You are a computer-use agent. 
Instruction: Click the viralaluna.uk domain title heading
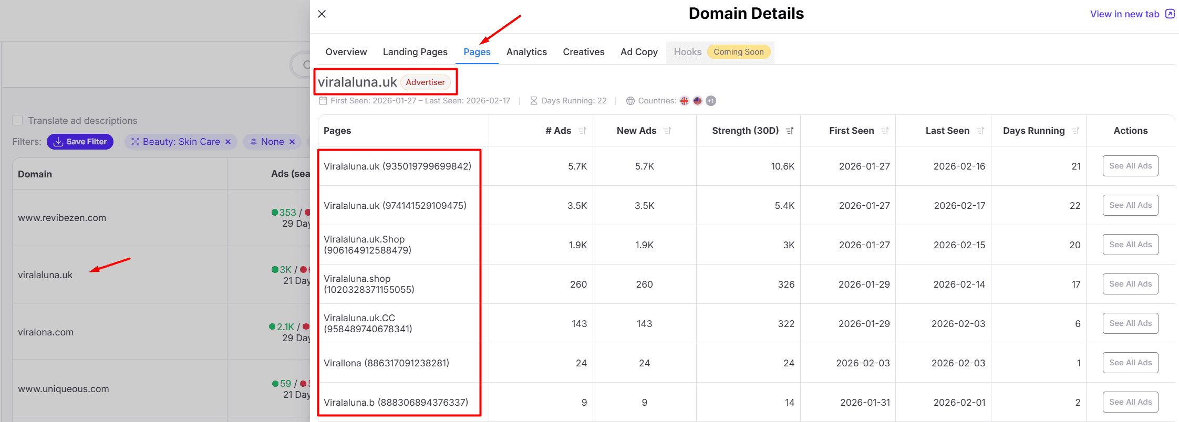click(x=357, y=82)
